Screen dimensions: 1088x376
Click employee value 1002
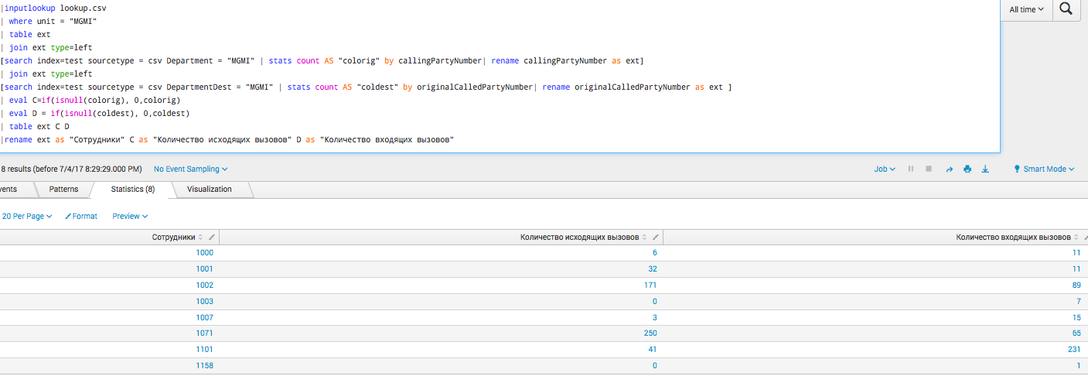tap(205, 285)
